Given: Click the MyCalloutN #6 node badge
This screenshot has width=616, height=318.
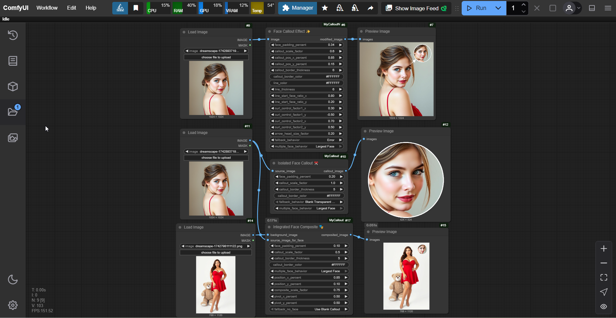Looking at the screenshot, I should coord(334,24).
